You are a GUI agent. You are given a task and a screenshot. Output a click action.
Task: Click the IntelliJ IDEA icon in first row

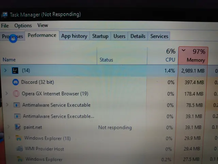tap(15, 71)
